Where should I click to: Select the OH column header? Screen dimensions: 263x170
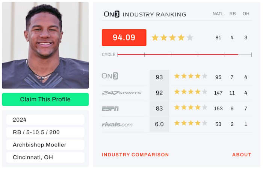point(246,14)
